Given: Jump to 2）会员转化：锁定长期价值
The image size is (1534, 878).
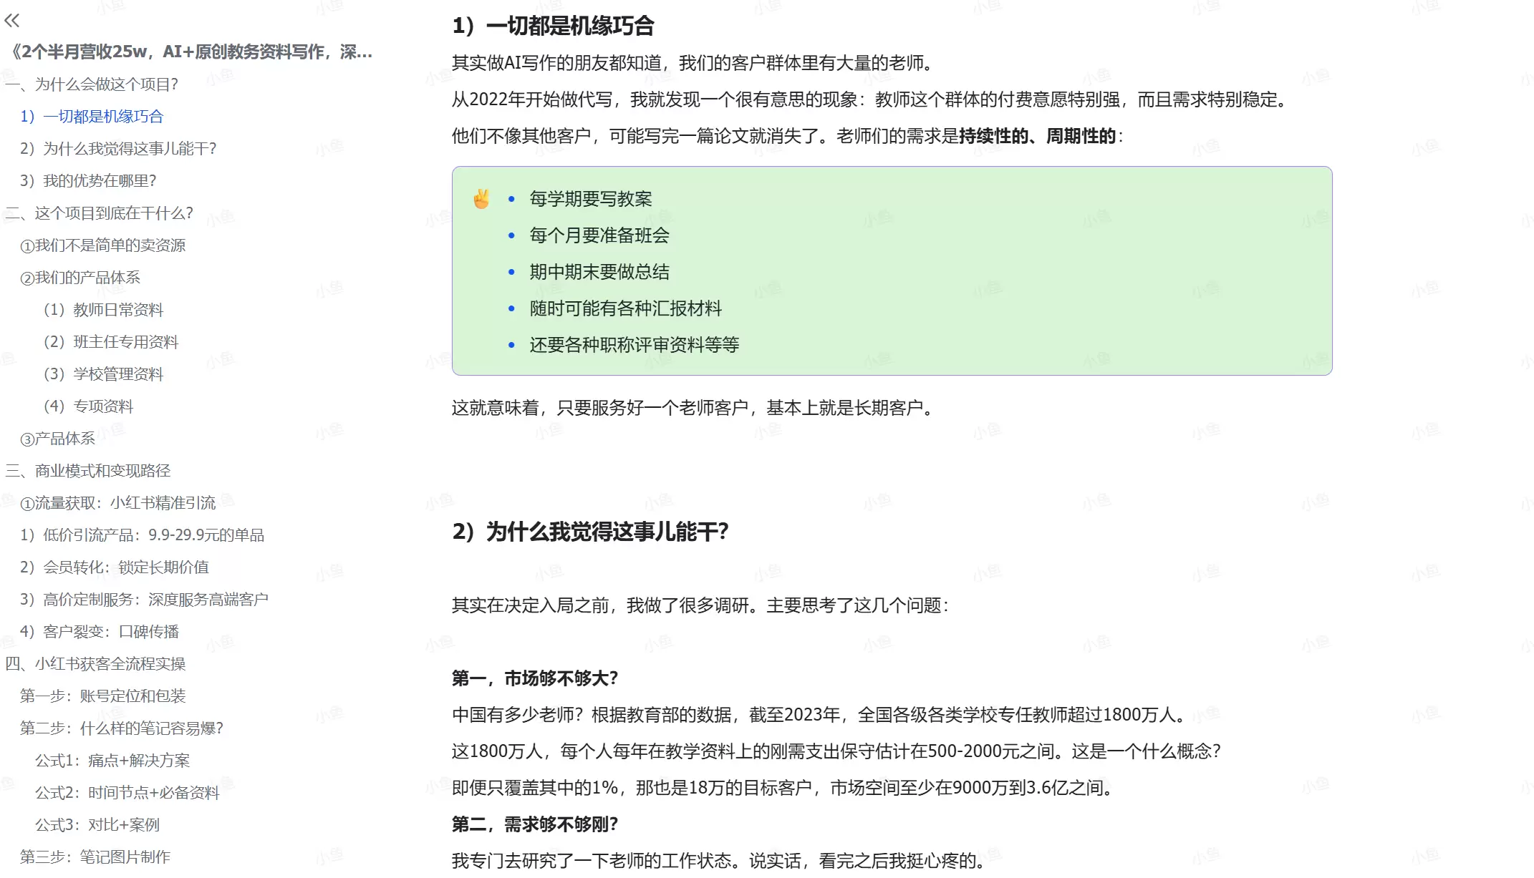Looking at the screenshot, I should [x=115, y=567].
